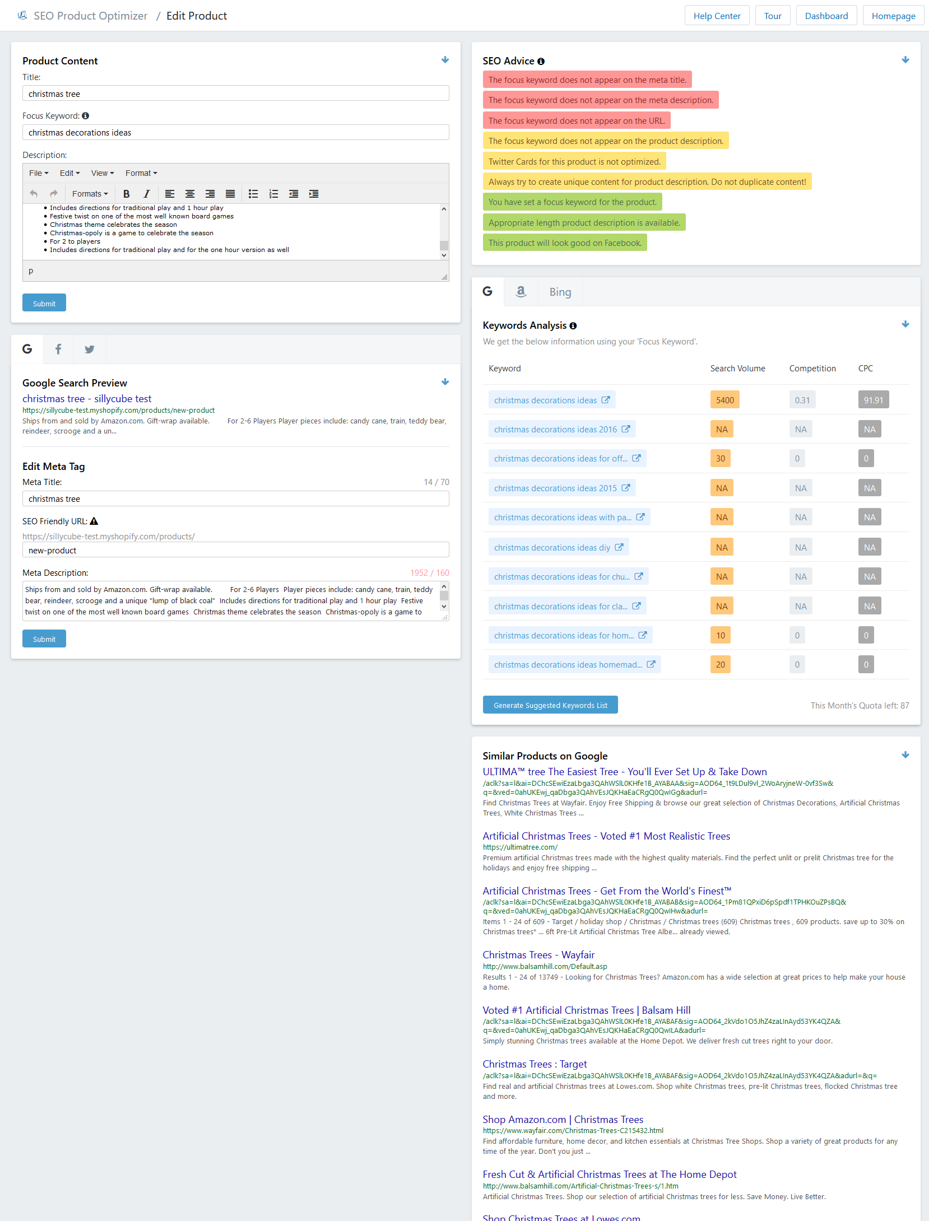This screenshot has width=929, height=1221.
Task: Open the File menu in the editor
Action: click(39, 173)
